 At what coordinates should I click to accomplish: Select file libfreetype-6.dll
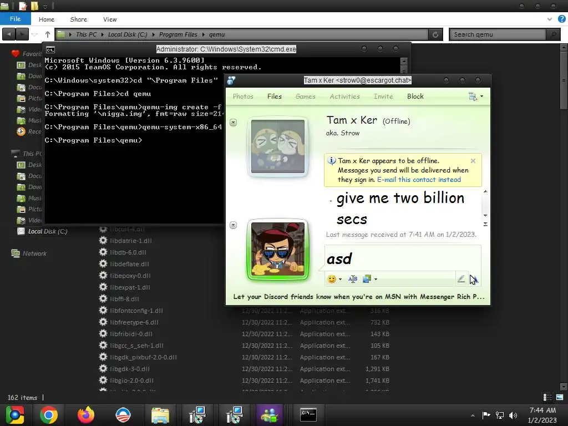(134, 322)
